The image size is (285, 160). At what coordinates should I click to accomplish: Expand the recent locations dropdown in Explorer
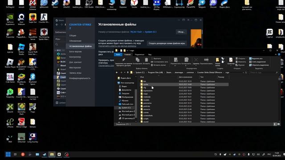(125, 72)
